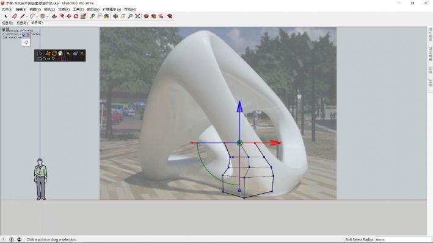The height and width of the screenshot is (243, 433).
Task: Enable circle selection mode in Vertex toolbar
Action: coord(44,58)
